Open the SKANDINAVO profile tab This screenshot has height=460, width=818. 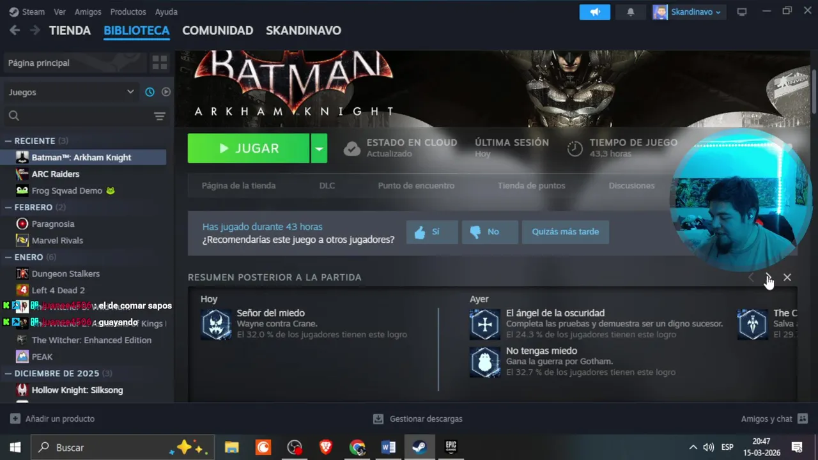click(x=304, y=30)
